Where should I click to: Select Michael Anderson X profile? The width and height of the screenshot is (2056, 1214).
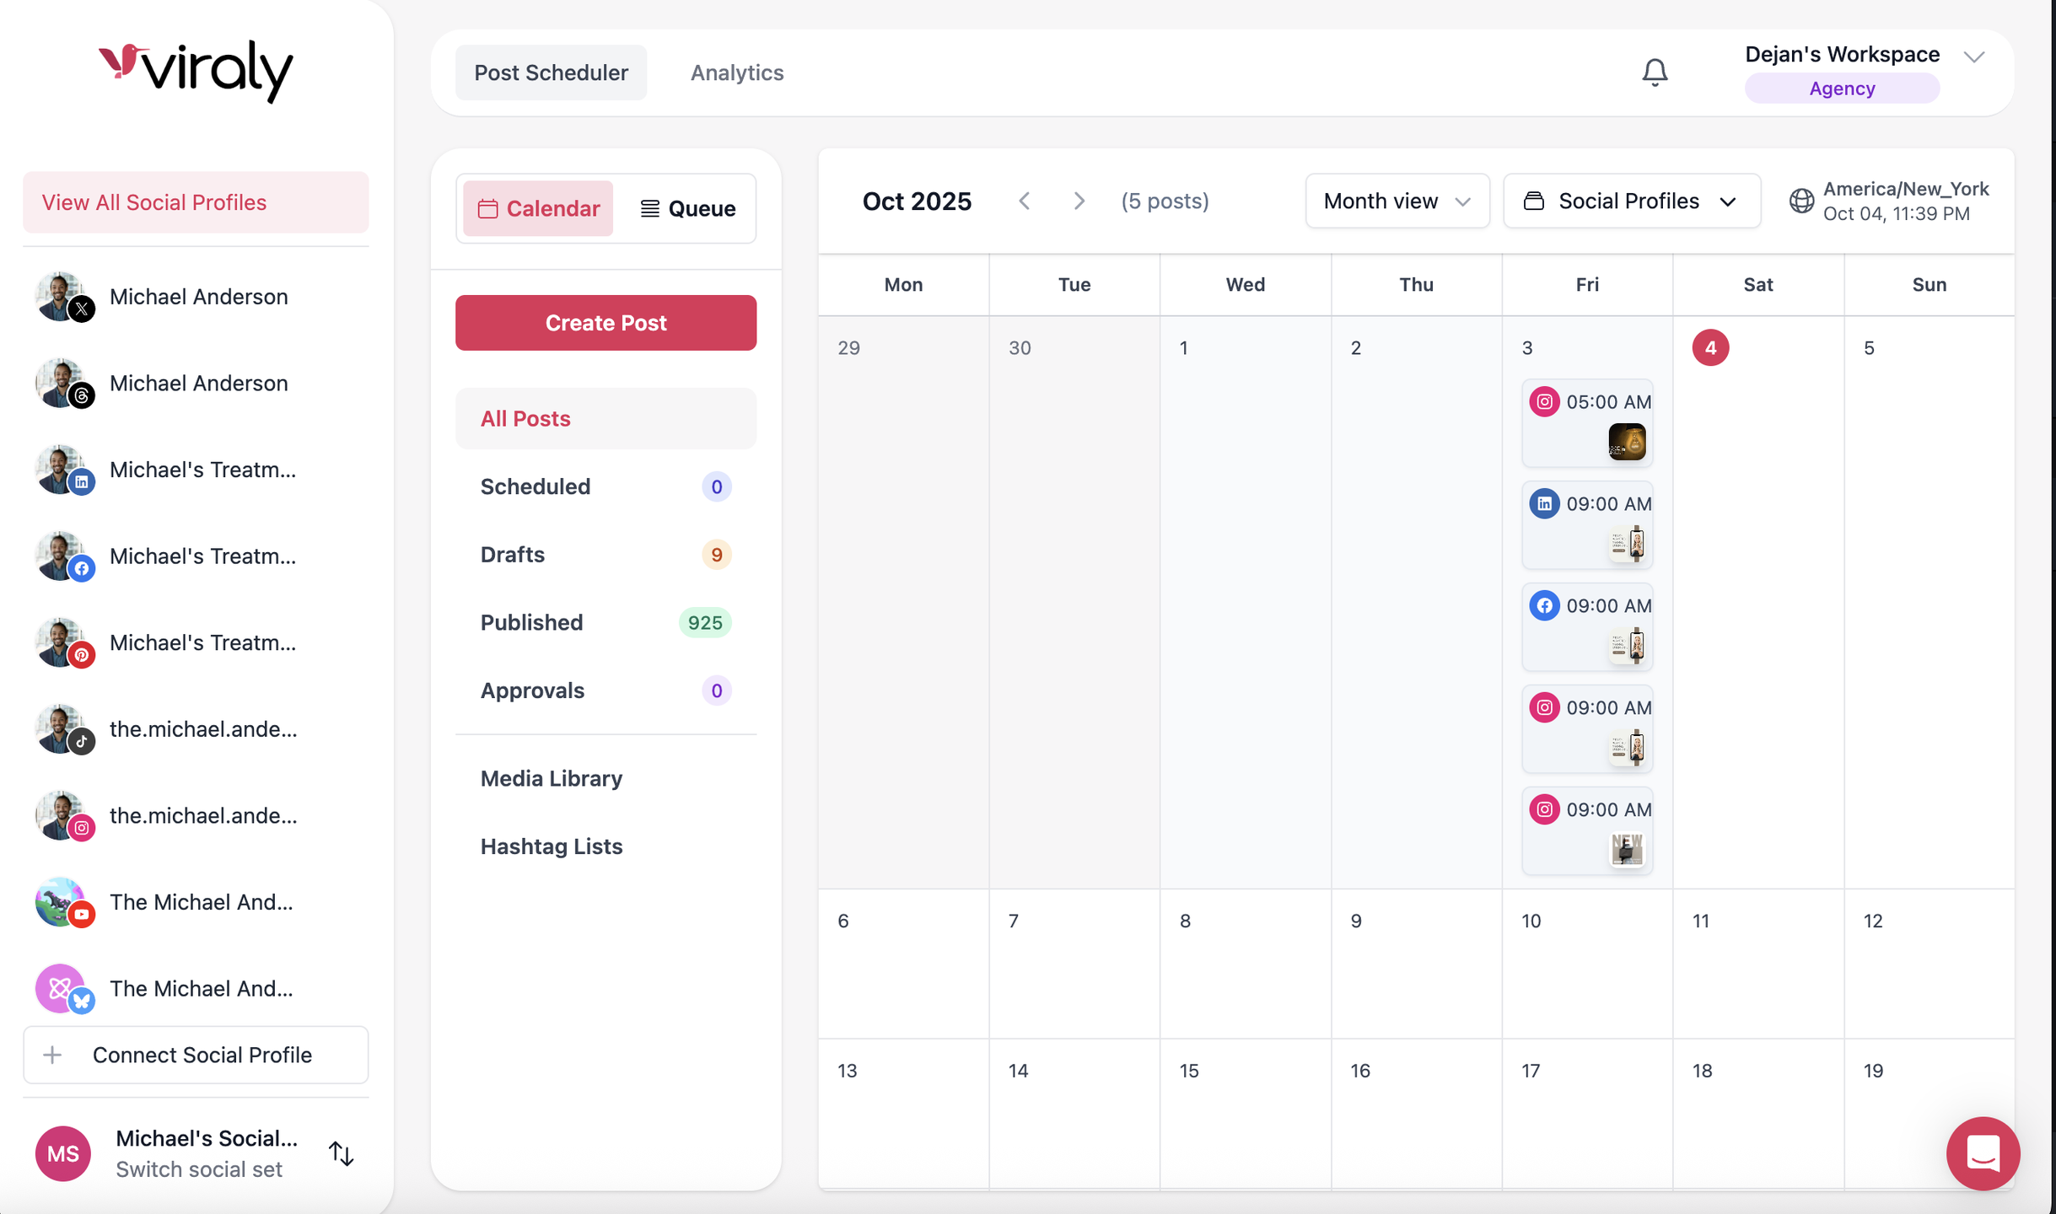coord(198,297)
